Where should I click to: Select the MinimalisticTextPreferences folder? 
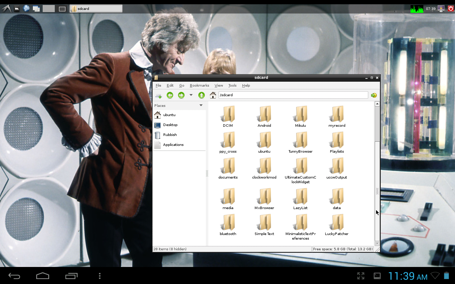(x=300, y=227)
